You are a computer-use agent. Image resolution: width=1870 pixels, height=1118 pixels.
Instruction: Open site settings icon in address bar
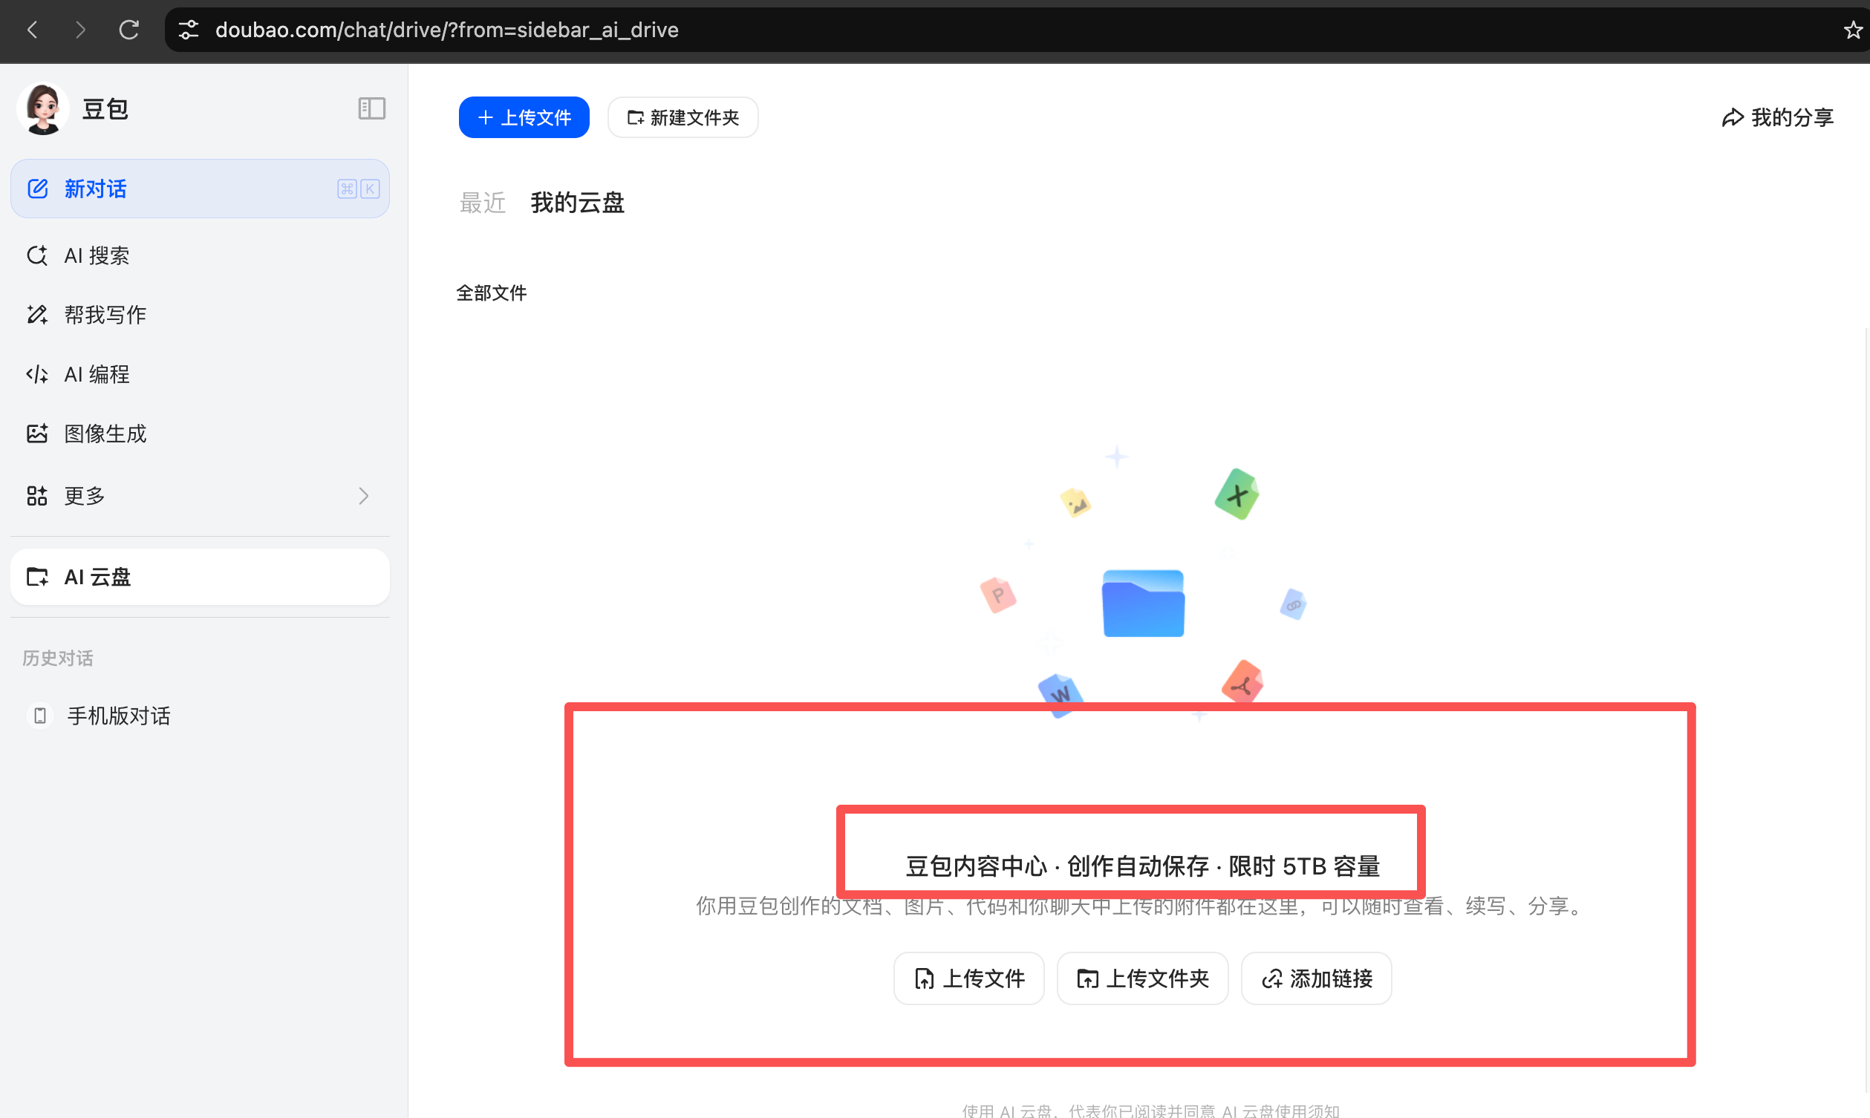[189, 30]
